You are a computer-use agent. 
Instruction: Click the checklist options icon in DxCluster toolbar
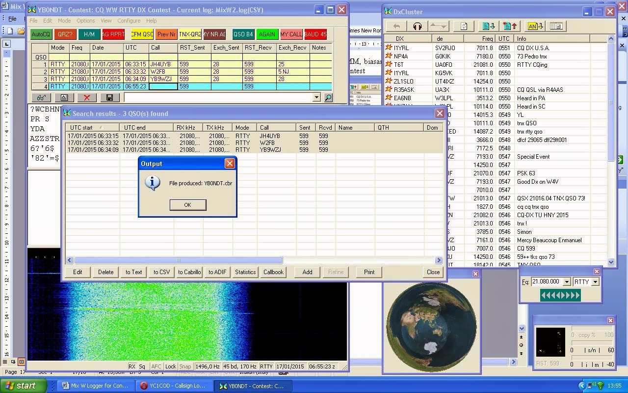556,27
